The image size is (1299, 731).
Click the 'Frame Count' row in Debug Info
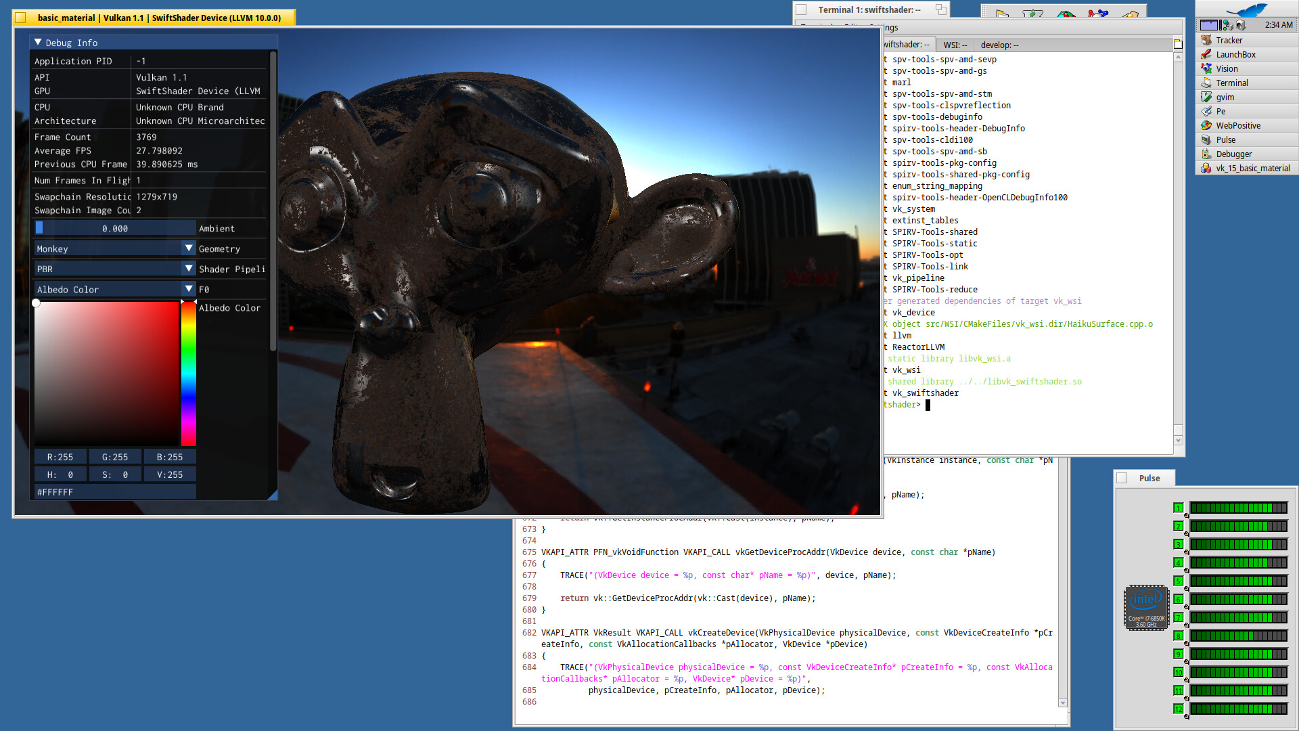pyautogui.click(x=150, y=137)
